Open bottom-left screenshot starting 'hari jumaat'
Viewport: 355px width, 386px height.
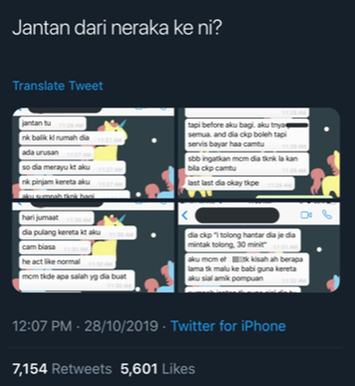(94, 247)
